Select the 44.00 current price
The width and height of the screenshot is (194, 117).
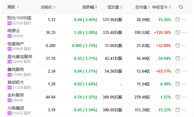click(51, 97)
